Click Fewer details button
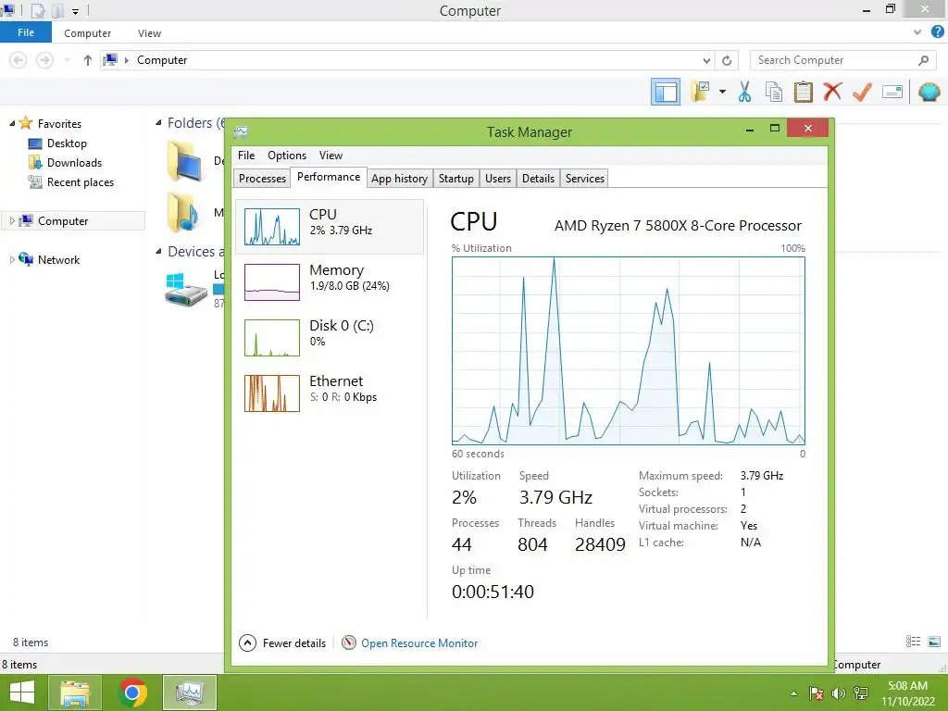This screenshot has width=948, height=711. pyautogui.click(x=282, y=642)
